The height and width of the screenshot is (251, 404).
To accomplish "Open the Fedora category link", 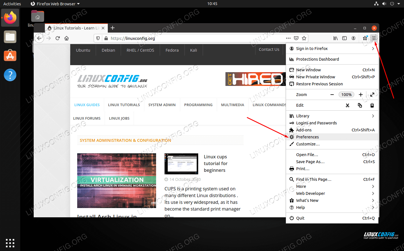I will 172,50.
